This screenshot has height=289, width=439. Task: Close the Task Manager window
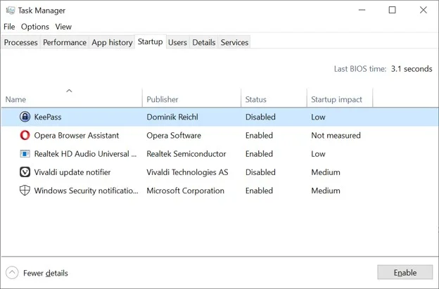(x=423, y=10)
